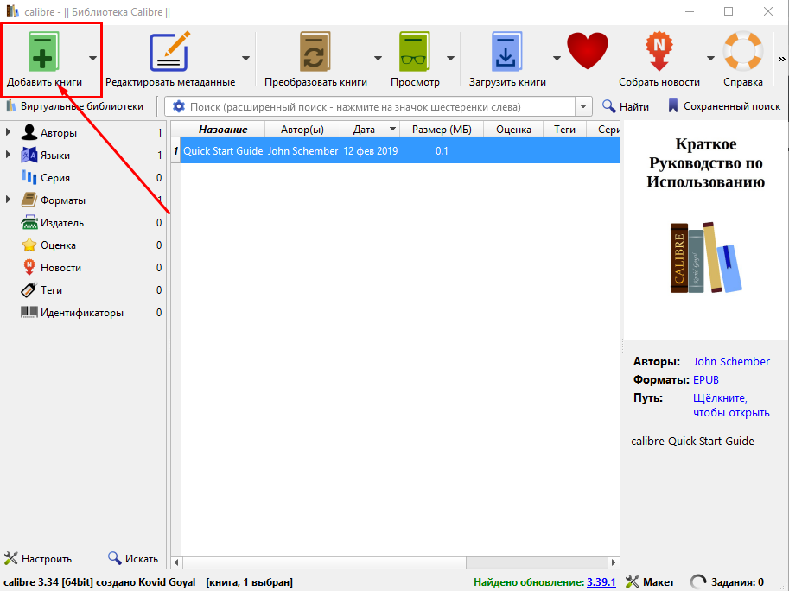This screenshot has width=789, height=591.
Task: Click the horizontal scrollbar right arrow
Action: pos(614,562)
